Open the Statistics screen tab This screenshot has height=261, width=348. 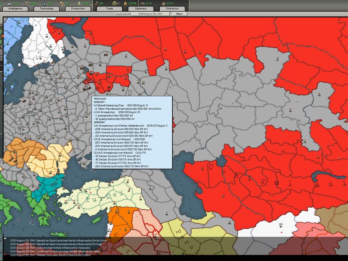click(172, 9)
